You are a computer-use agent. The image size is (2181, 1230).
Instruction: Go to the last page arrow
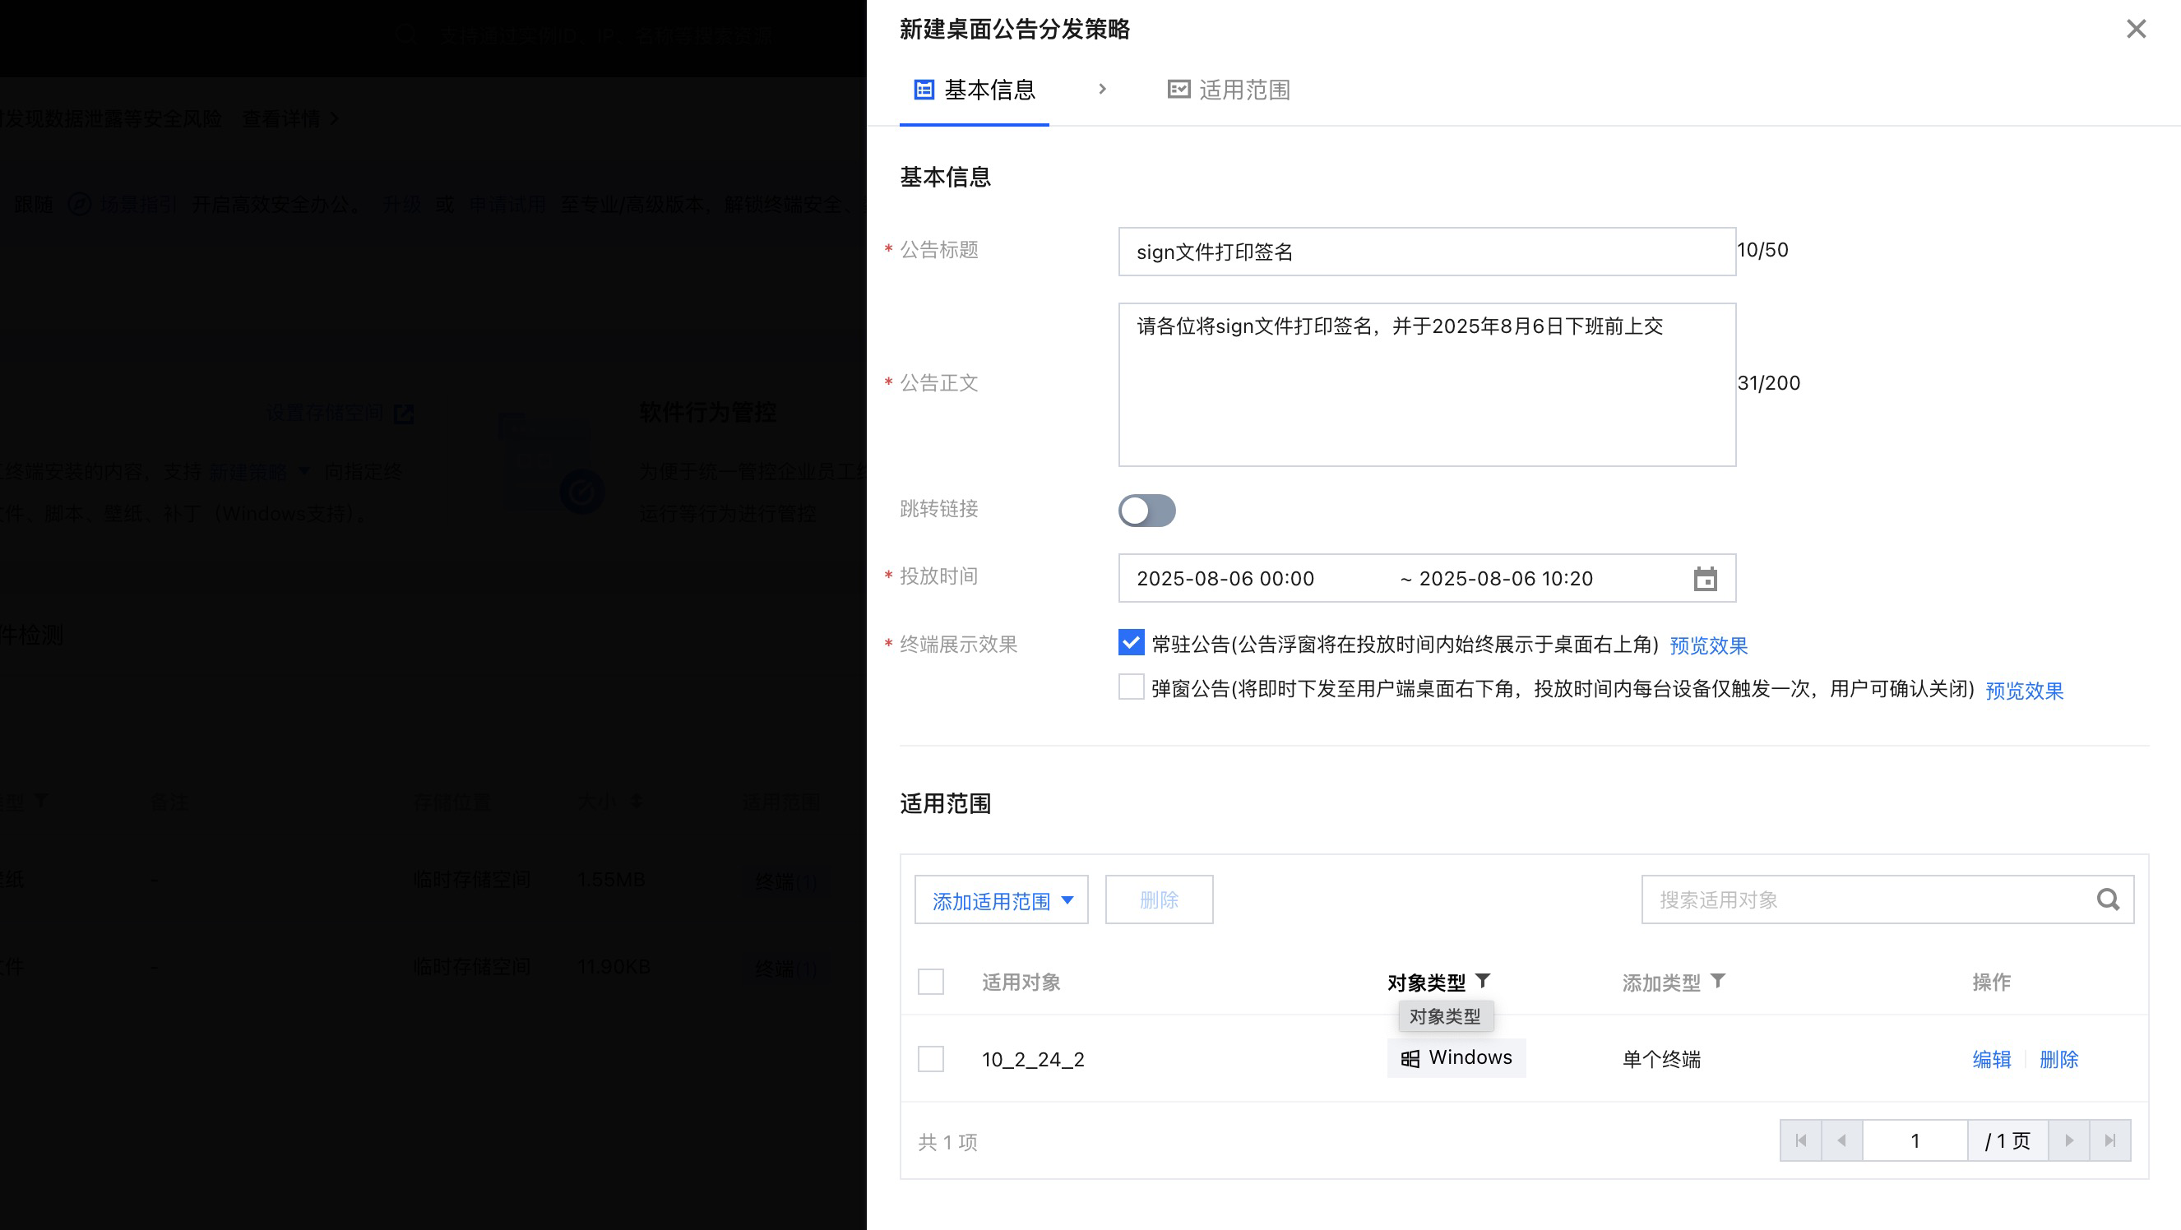(2110, 1141)
